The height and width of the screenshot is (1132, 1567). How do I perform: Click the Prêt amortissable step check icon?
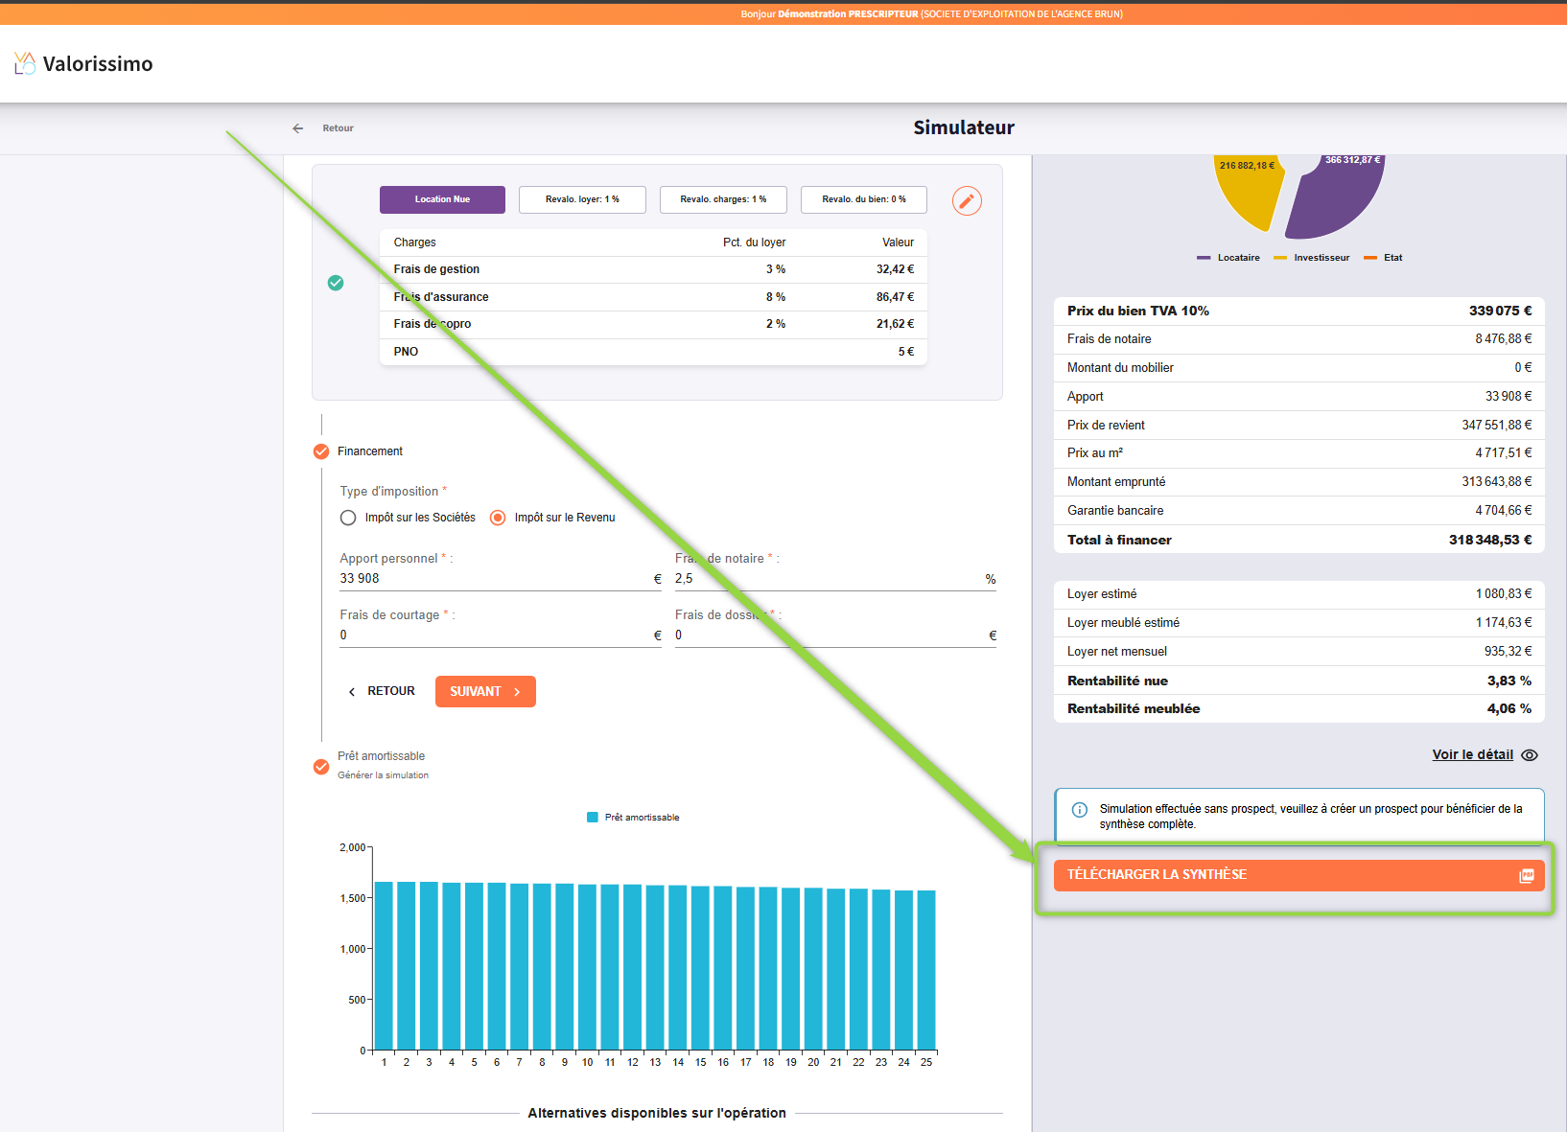click(321, 767)
